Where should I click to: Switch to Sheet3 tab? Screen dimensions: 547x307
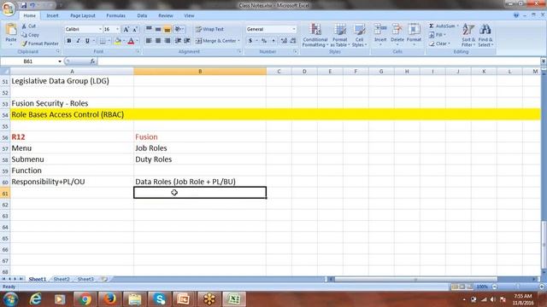coord(85,279)
